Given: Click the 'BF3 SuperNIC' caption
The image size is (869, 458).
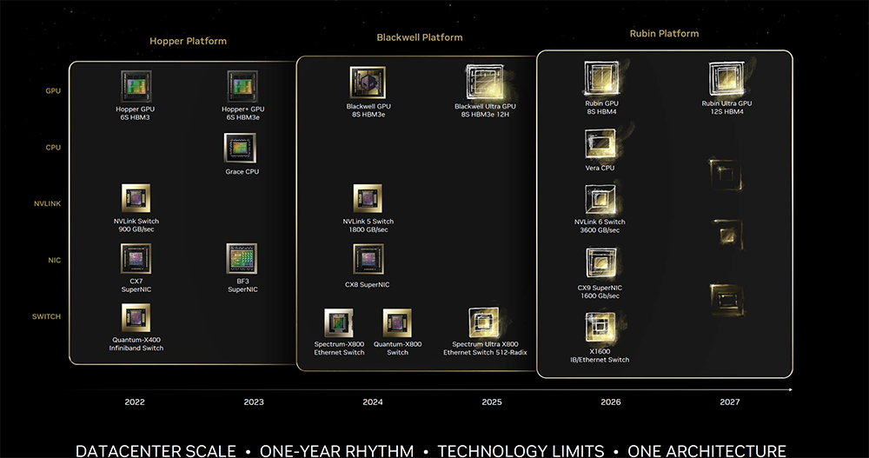Looking at the screenshot, I should tap(242, 285).
